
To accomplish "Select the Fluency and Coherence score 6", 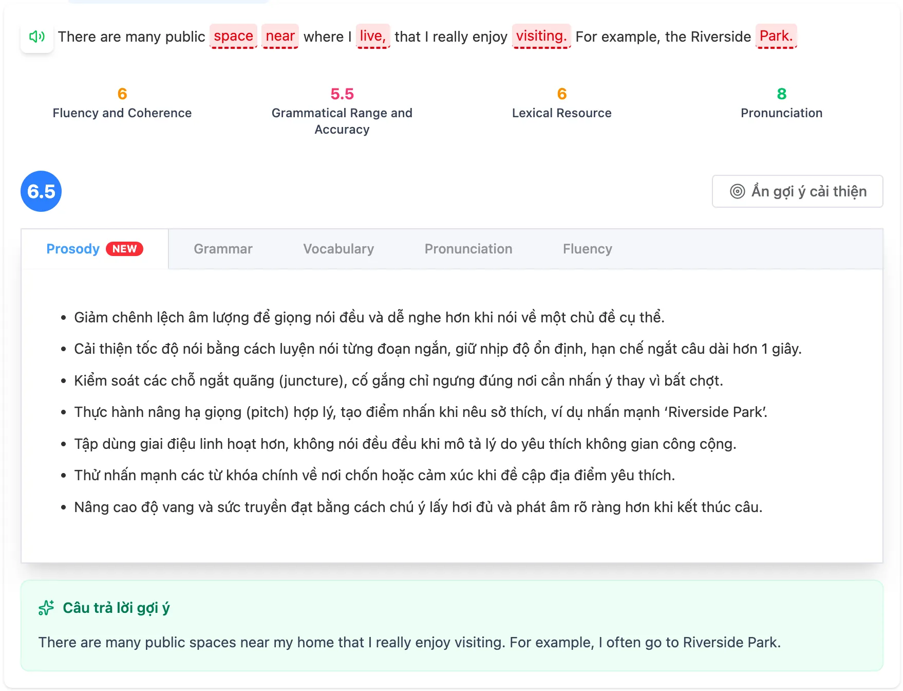I will click(x=122, y=94).
